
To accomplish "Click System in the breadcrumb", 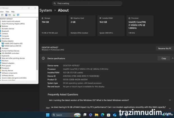I will [46, 10].
